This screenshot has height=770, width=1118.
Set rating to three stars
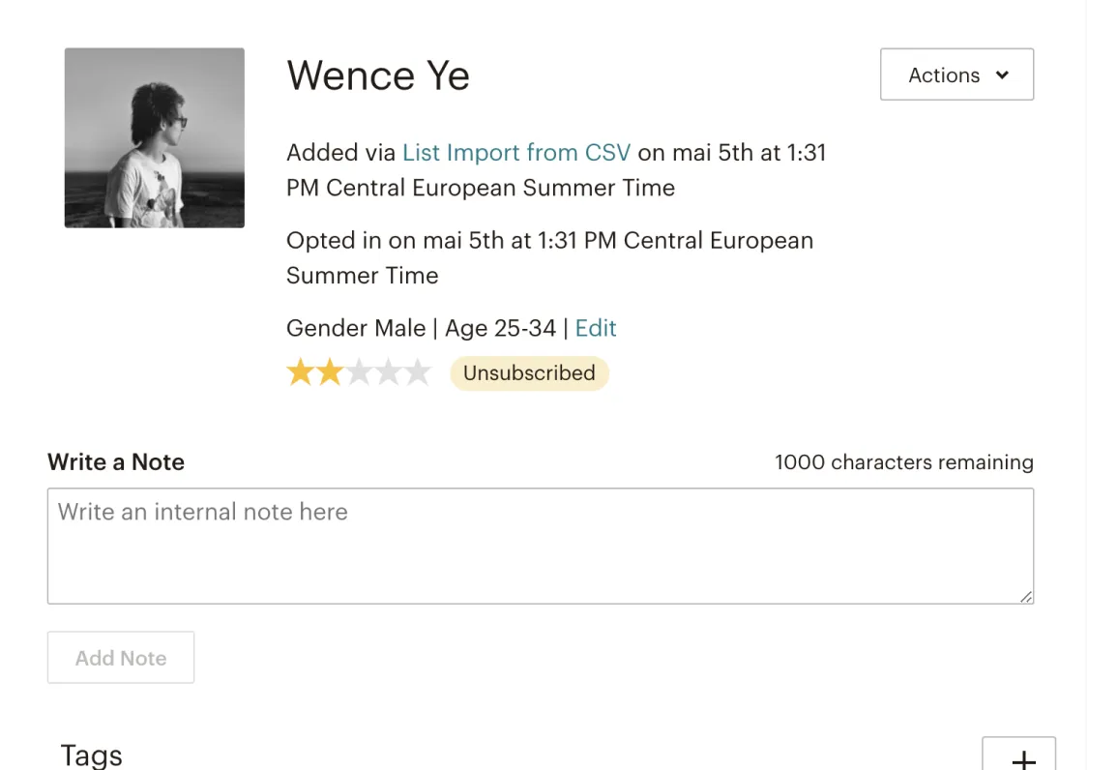click(x=359, y=372)
